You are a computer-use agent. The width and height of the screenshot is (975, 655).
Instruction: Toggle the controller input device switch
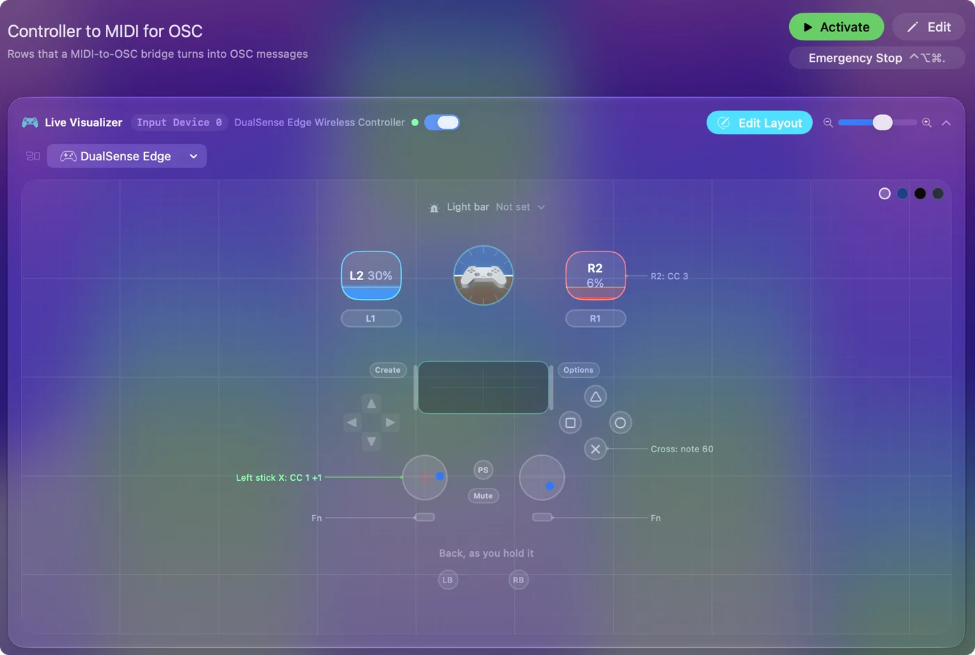[442, 123]
